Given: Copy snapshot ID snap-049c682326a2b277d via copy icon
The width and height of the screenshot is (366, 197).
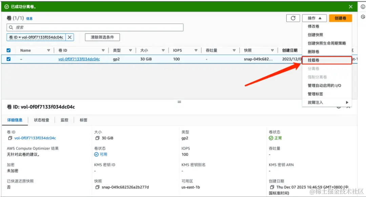Looking at the screenshot, I should pos(98,187).
